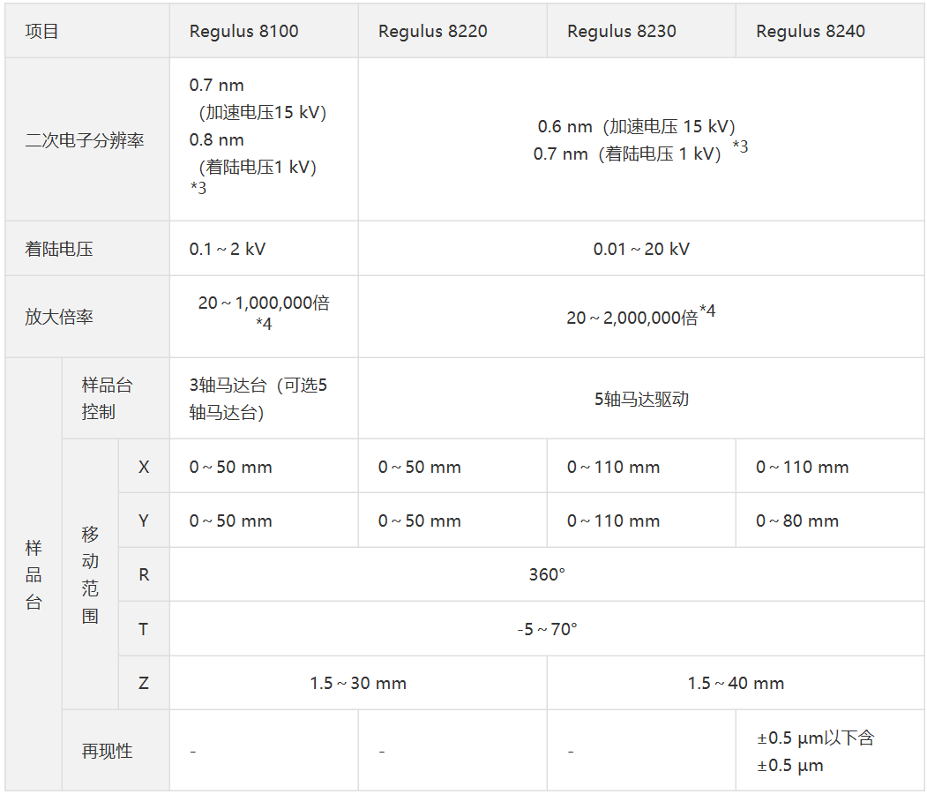The image size is (927, 794).
Task: Click the '(加速电压15 kV)' text under Regulus 8100
Action: pyautogui.click(x=263, y=112)
